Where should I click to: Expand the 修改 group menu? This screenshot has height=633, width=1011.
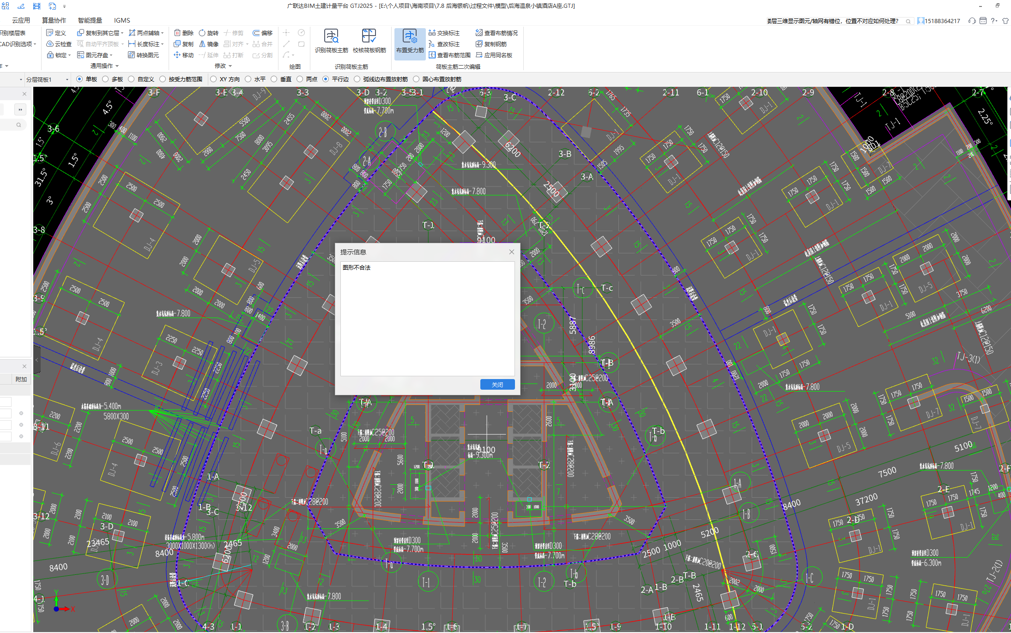click(223, 66)
